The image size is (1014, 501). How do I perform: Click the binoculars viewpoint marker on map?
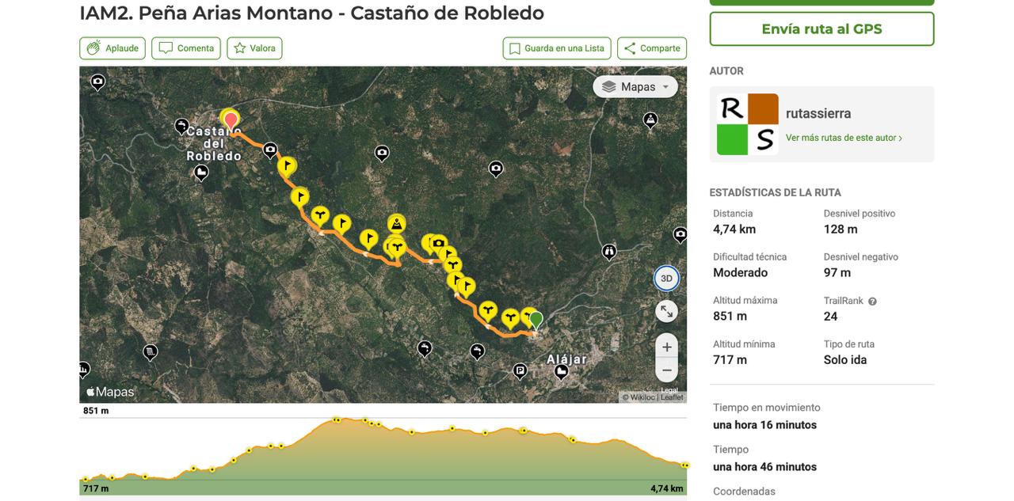609,252
